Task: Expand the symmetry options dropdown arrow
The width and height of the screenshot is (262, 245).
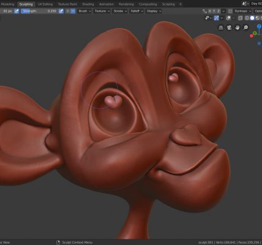Action: 223,11
